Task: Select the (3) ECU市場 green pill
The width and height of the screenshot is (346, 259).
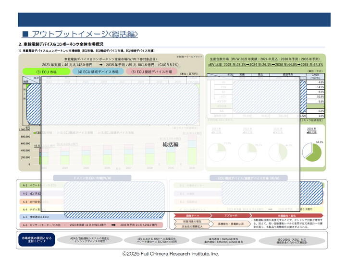Action: coord(46,72)
